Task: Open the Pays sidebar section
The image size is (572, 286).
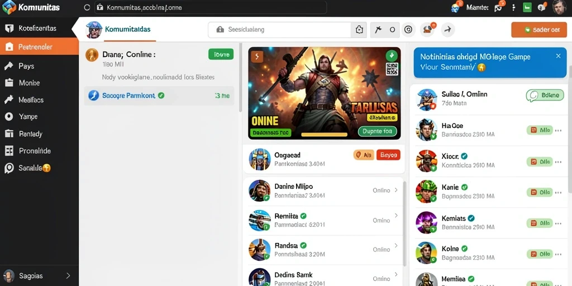Action: pyautogui.click(x=39, y=66)
